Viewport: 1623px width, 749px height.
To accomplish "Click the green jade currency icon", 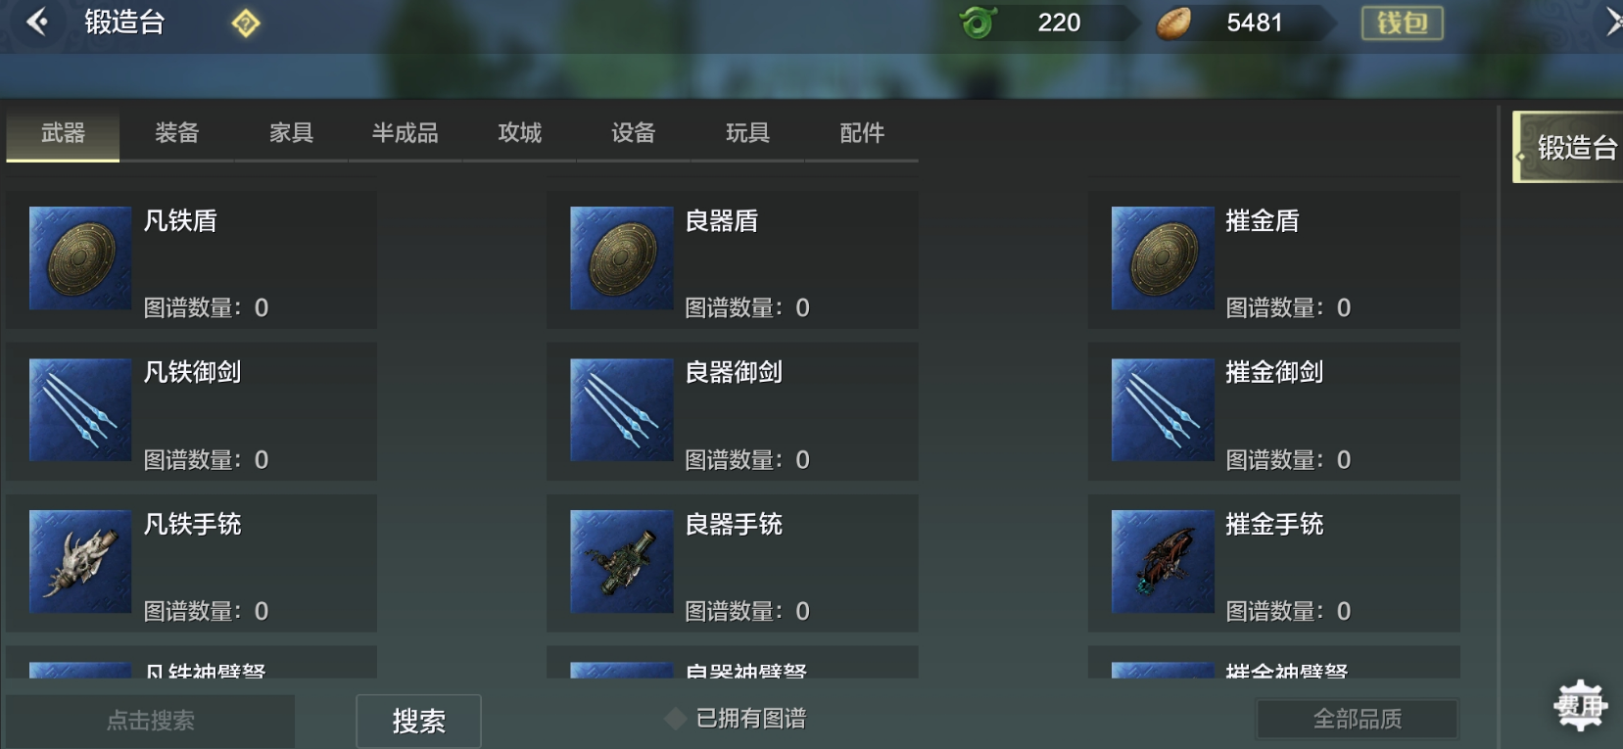I will click(978, 22).
